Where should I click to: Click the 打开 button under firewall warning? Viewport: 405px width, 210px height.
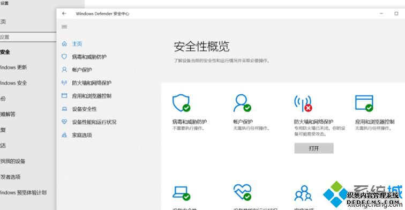314,148
